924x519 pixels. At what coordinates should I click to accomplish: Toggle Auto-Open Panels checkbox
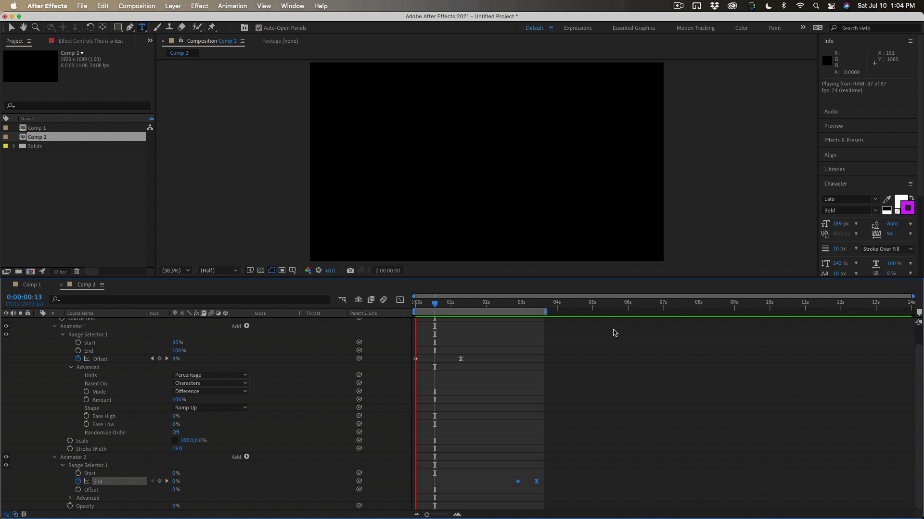pos(259,28)
